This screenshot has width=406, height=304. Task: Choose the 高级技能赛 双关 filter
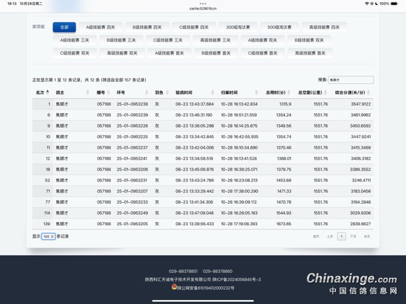click(x=122, y=53)
